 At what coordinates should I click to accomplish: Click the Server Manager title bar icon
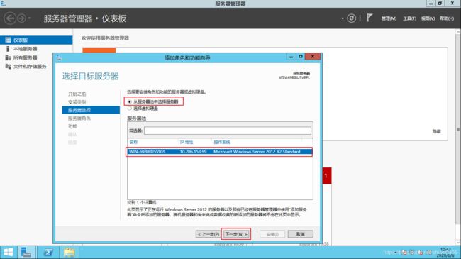point(4,4)
